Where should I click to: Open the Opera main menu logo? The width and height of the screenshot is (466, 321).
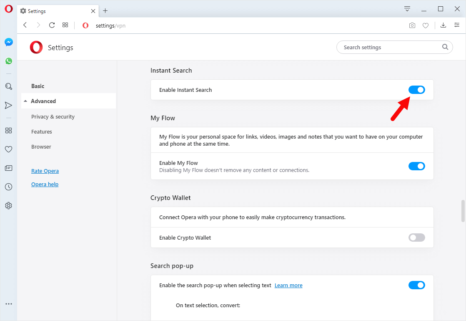tap(9, 9)
